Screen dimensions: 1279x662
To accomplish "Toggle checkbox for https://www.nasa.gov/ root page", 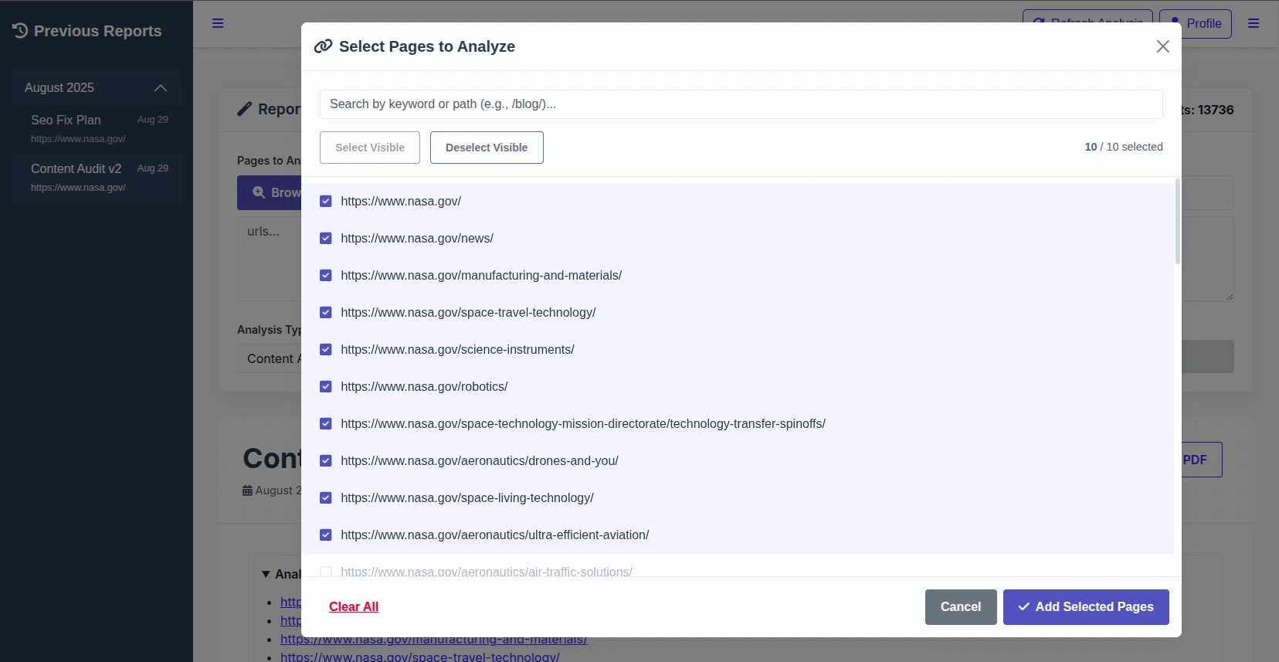I will 326,201.
